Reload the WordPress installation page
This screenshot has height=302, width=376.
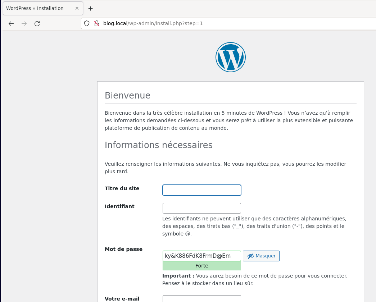click(x=37, y=24)
